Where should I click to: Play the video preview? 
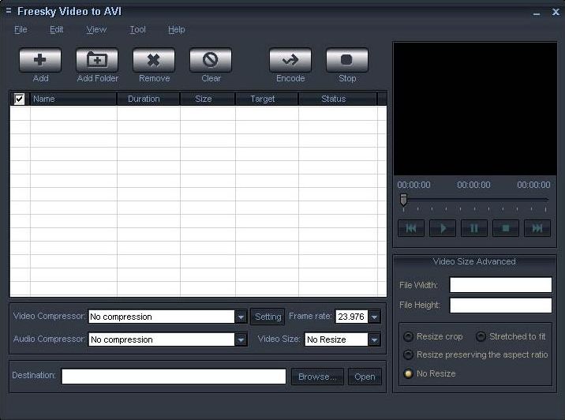(443, 228)
